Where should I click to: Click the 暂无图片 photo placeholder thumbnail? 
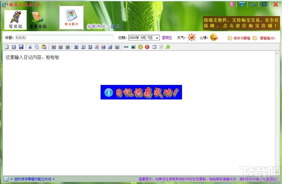pyautogui.click(x=71, y=18)
